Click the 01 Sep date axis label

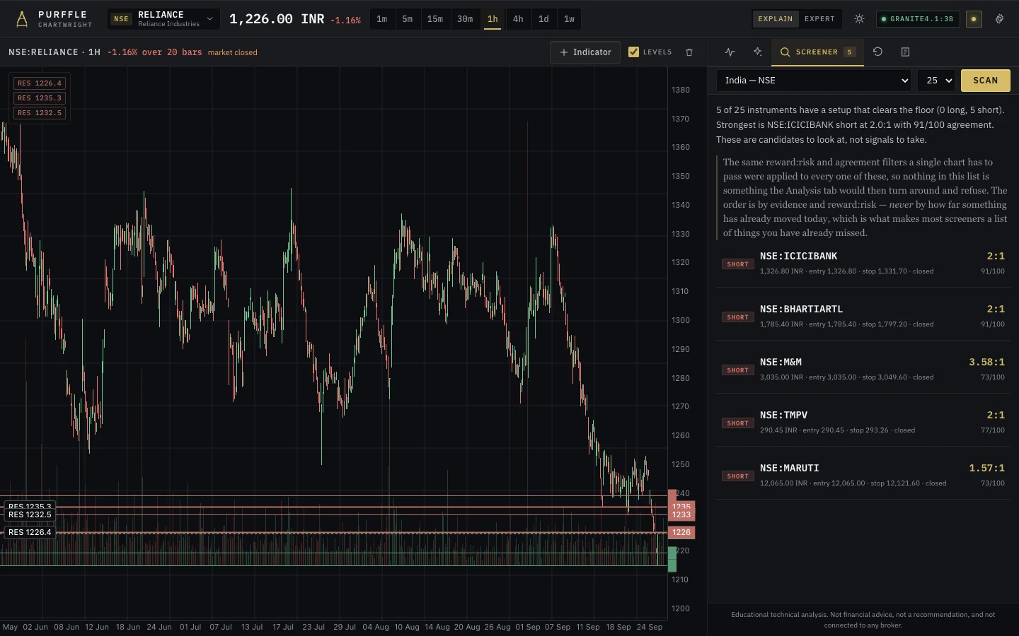[x=528, y=627]
